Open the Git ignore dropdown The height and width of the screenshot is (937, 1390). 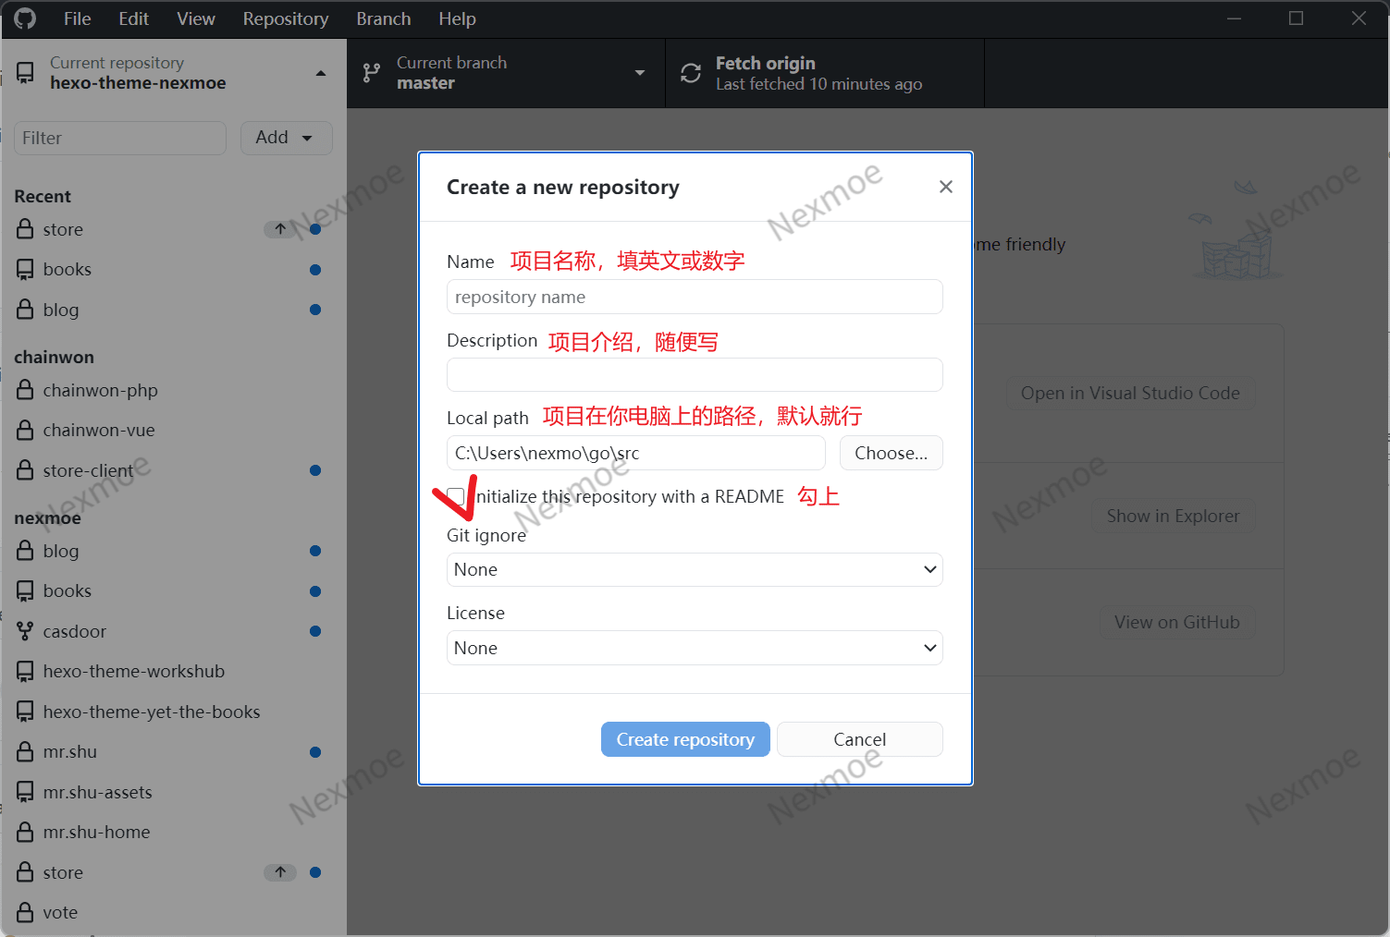click(x=695, y=569)
